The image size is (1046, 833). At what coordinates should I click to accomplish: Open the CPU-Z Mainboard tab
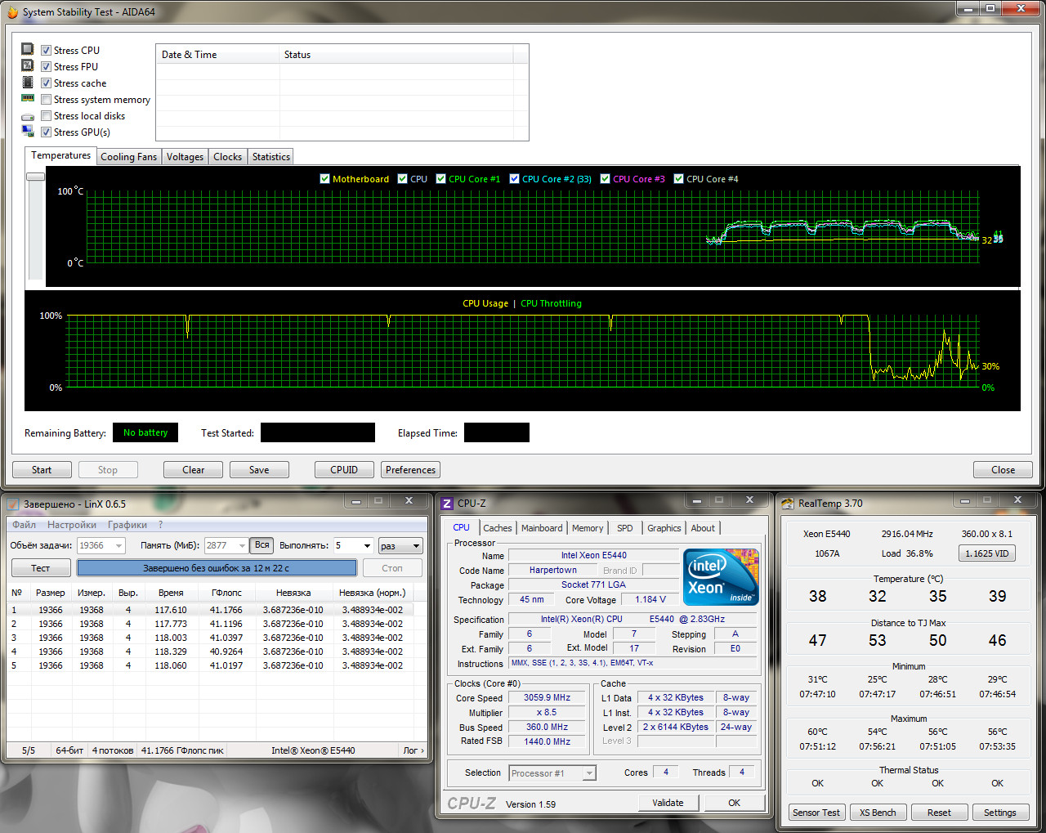pyautogui.click(x=542, y=528)
